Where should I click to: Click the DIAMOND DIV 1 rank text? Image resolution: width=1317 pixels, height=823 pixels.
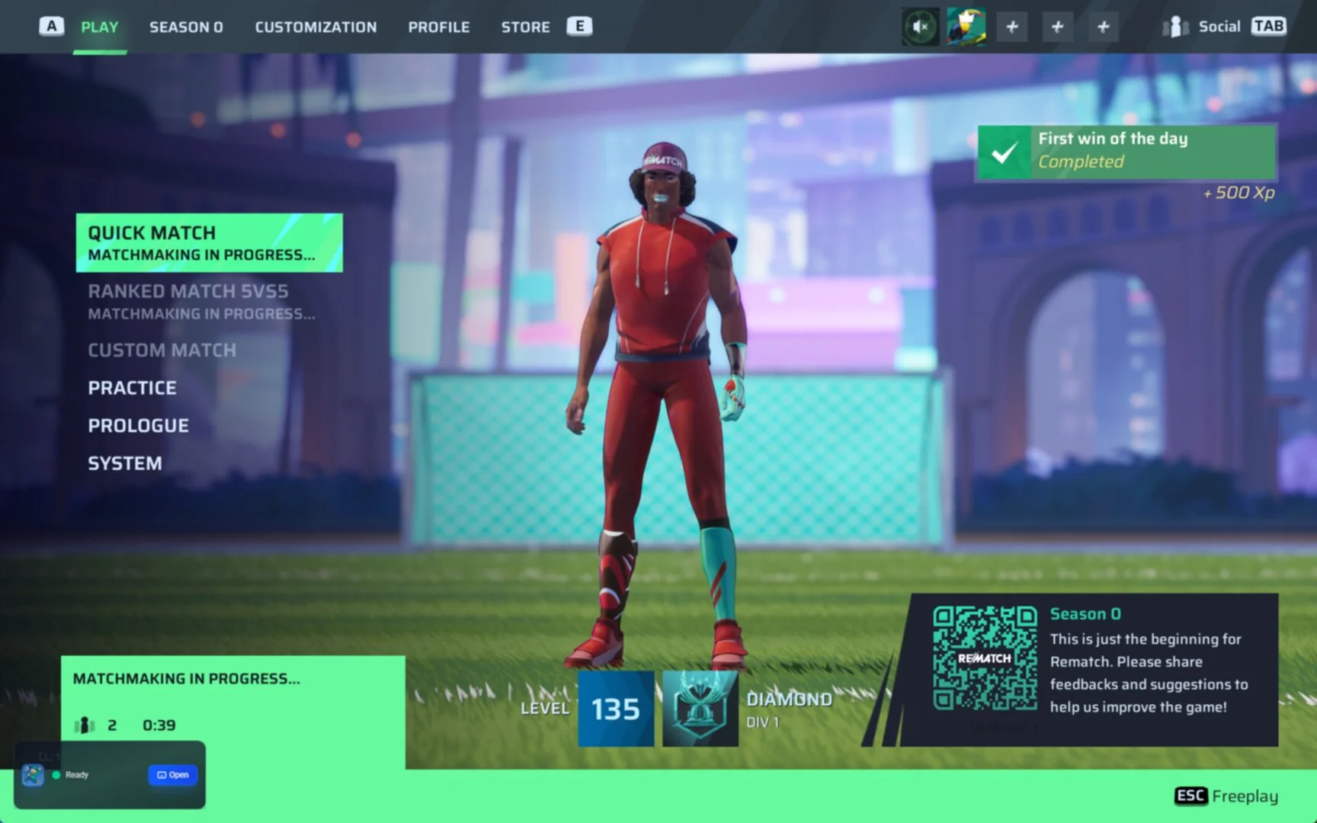coord(789,709)
